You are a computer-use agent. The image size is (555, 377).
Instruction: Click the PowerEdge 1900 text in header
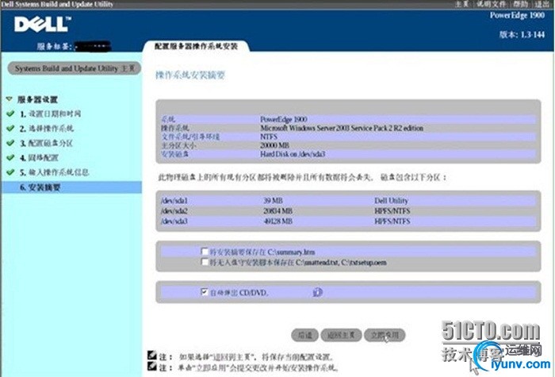(x=517, y=15)
